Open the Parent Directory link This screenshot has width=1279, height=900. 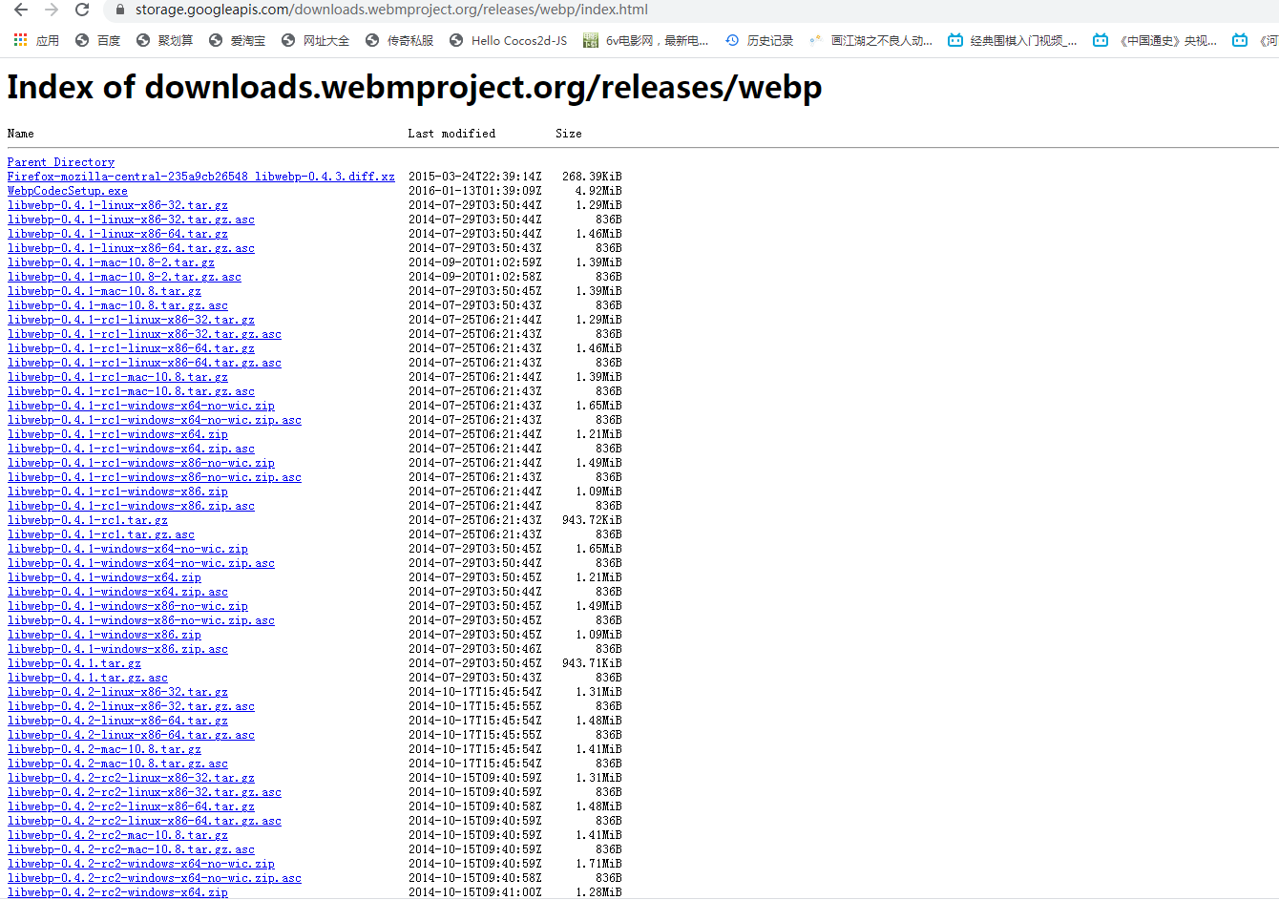pyautogui.click(x=60, y=161)
